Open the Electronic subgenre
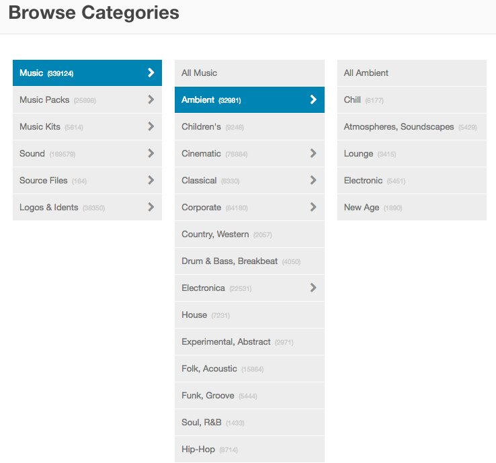The image size is (496, 463). click(x=412, y=180)
